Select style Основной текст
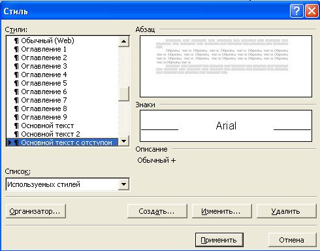Image resolution: width=320 pixels, height=251 pixels. pyautogui.click(x=63, y=125)
